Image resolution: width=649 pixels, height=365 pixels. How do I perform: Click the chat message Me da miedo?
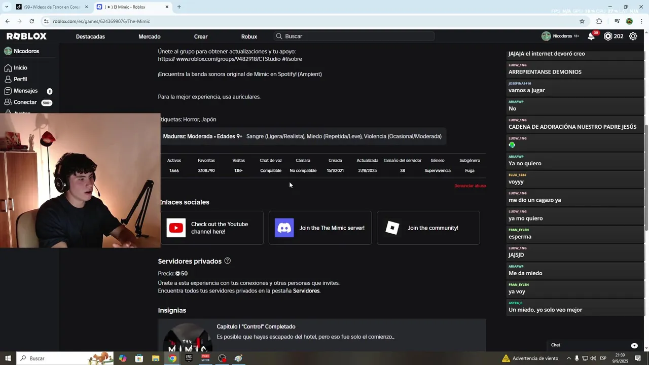(x=525, y=273)
